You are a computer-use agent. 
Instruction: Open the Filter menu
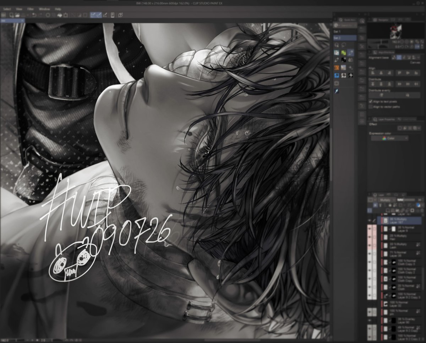(31, 8)
